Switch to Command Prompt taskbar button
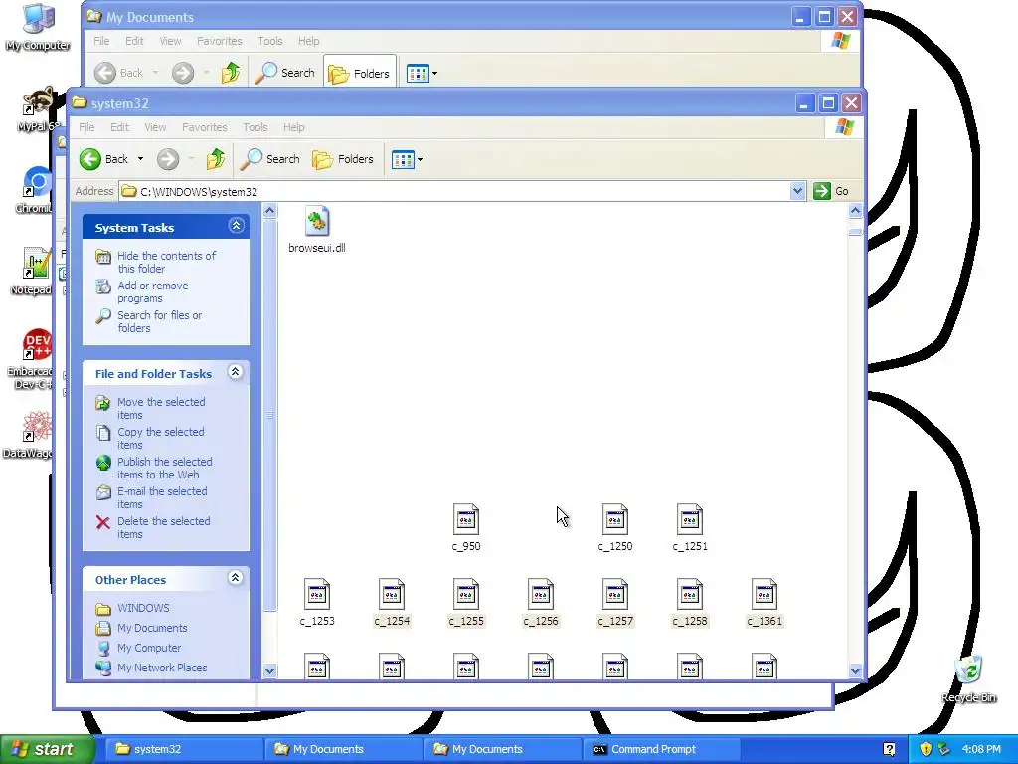 [661, 749]
